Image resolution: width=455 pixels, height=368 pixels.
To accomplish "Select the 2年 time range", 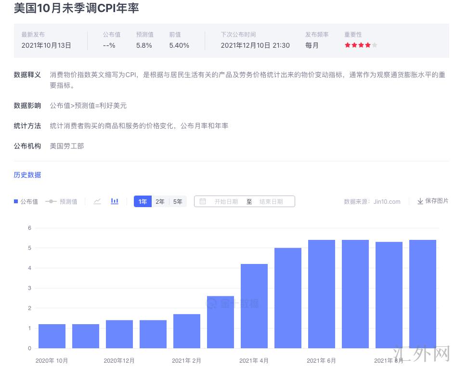I will pos(160,201).
